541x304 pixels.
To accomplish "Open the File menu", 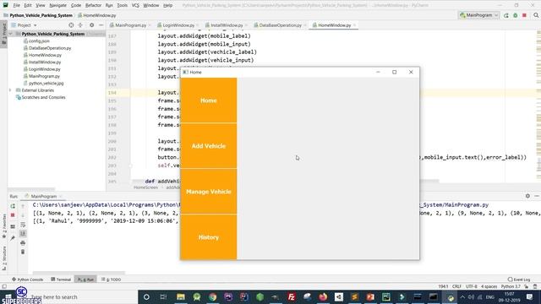I will (x=17, y=6).
